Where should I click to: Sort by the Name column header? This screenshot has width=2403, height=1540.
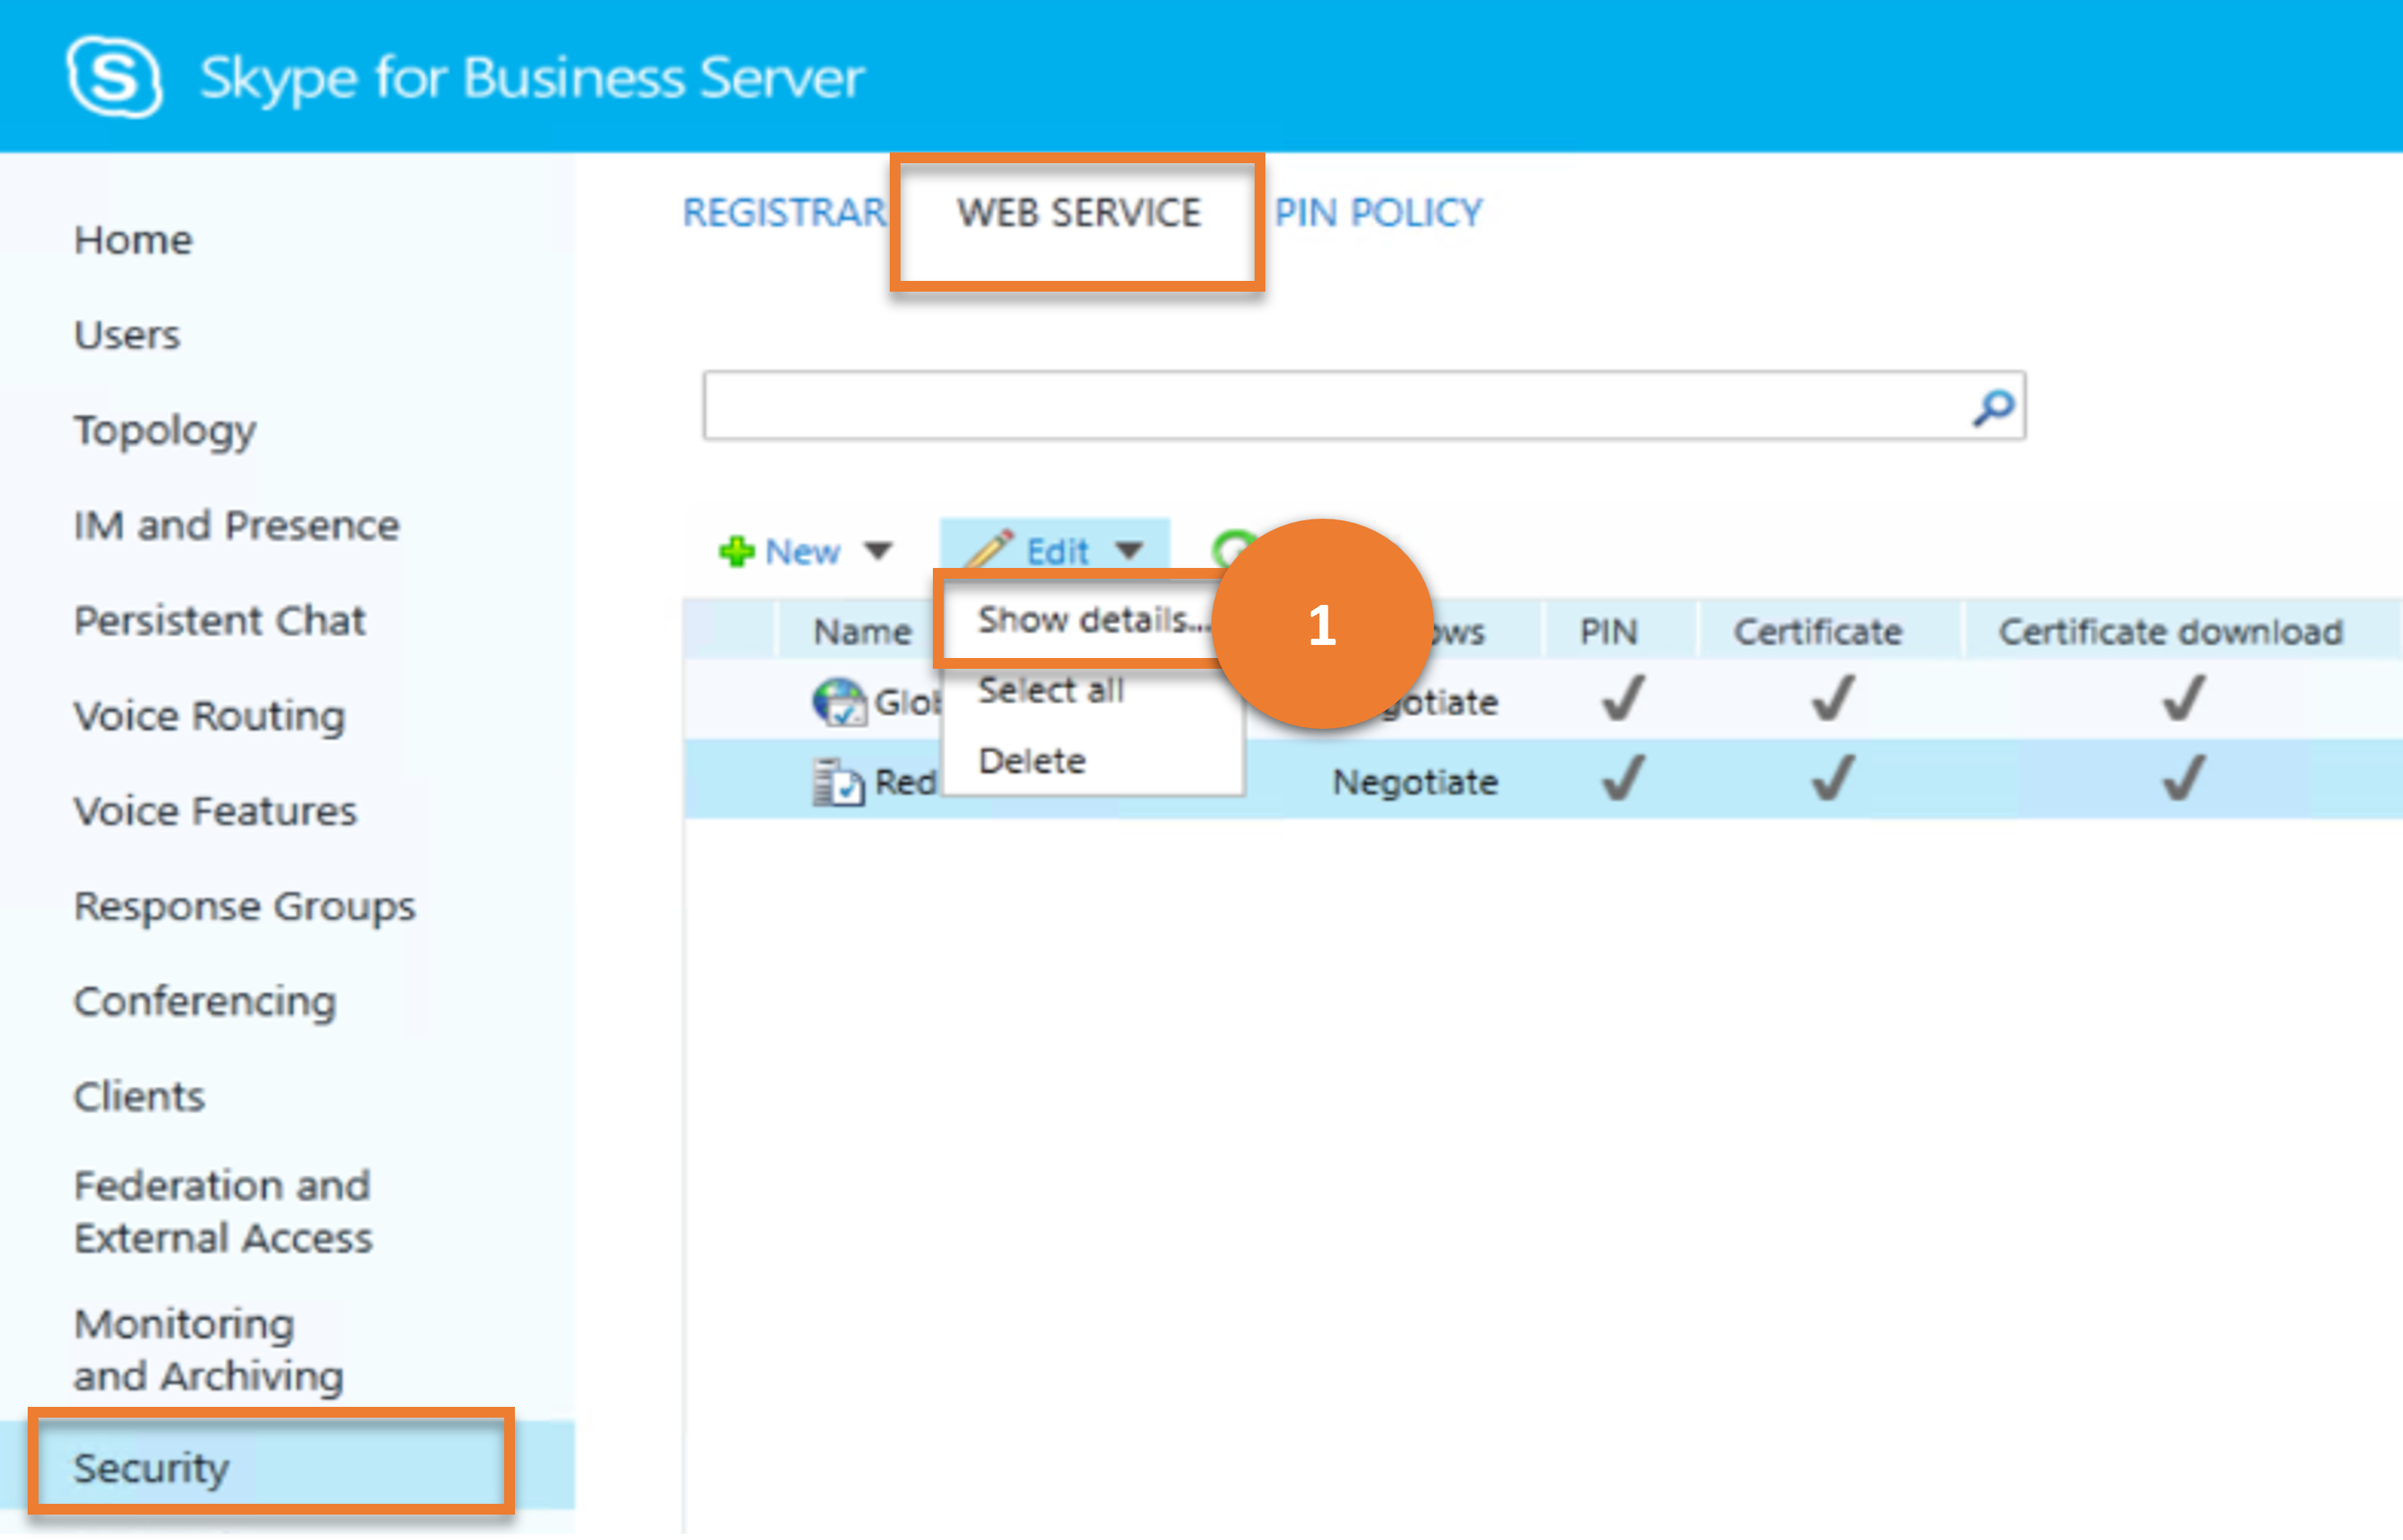(862, 632)
